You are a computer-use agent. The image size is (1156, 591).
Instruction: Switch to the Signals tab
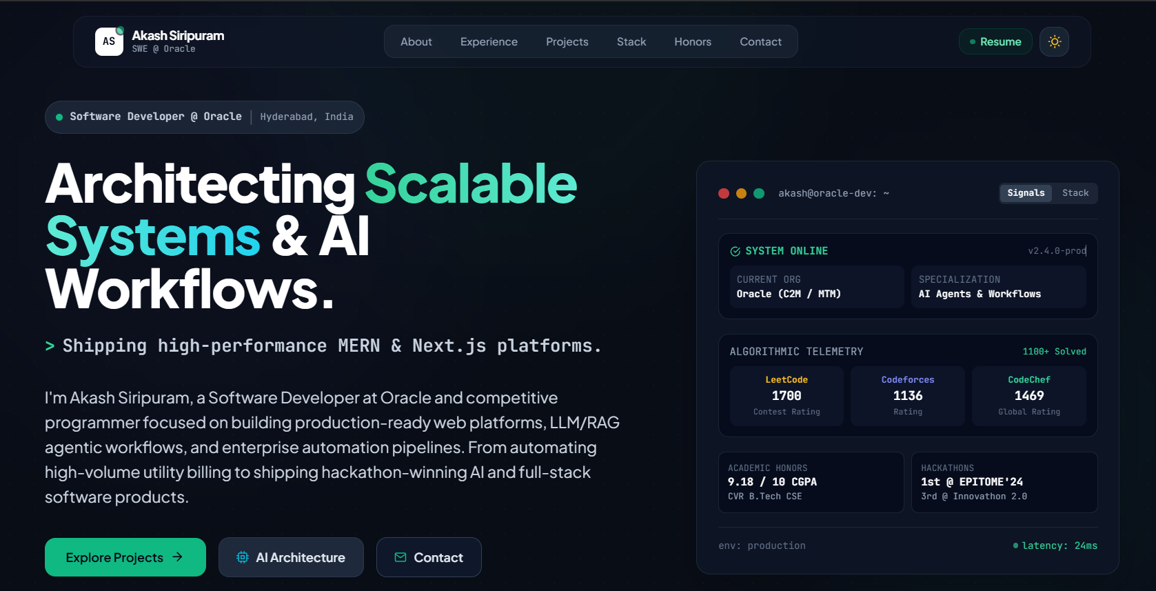click(1026, 193)
